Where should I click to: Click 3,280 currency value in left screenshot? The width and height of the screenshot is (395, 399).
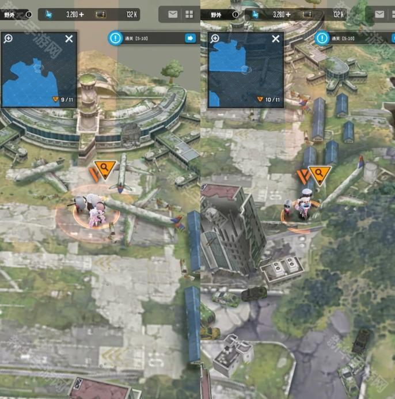(72, 14)
